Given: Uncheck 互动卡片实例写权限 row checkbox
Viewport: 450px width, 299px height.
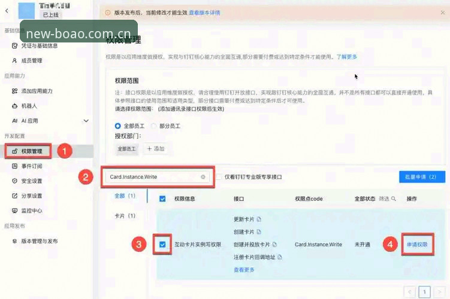Looking at the screenshot, I should [162, 245].
